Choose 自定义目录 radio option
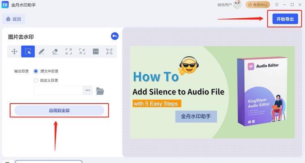Viewport: 305px width, 163px height. (x=36, y=80)
